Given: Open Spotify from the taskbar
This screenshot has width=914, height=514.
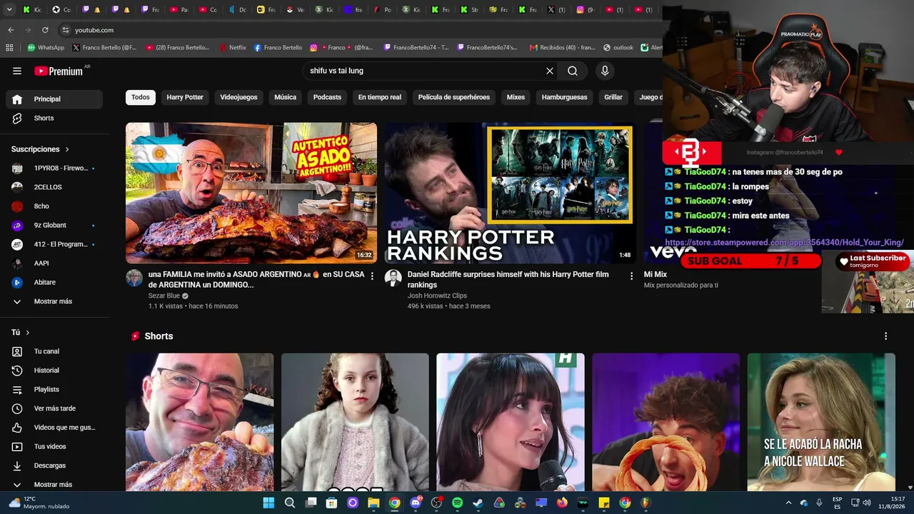Looking at the screenshot, I should [x=457, y=503].
